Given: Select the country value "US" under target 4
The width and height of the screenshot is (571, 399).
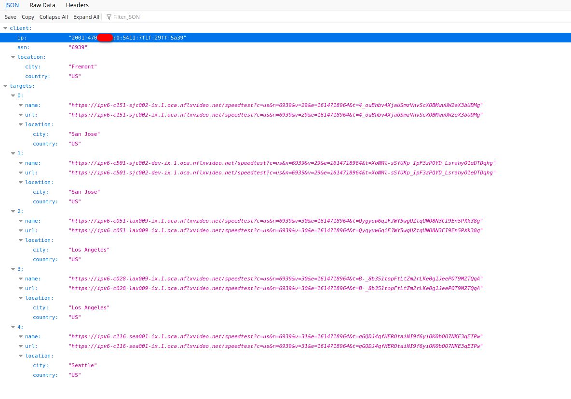Looking at the screenshot, I should (75, 375).
